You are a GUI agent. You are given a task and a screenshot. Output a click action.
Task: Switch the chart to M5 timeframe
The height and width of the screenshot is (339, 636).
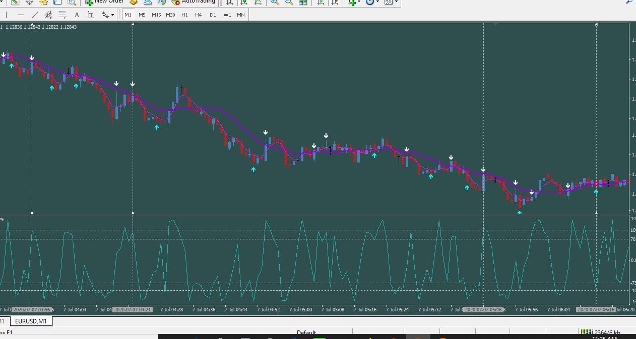(142, 15)
